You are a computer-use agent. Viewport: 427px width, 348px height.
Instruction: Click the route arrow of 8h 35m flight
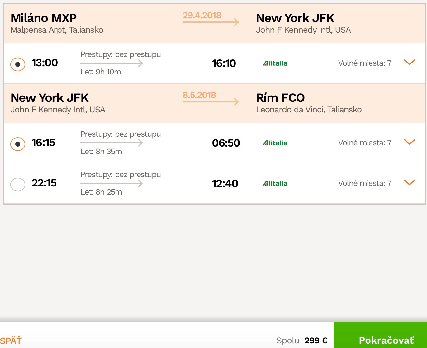(x=111, y=143)
